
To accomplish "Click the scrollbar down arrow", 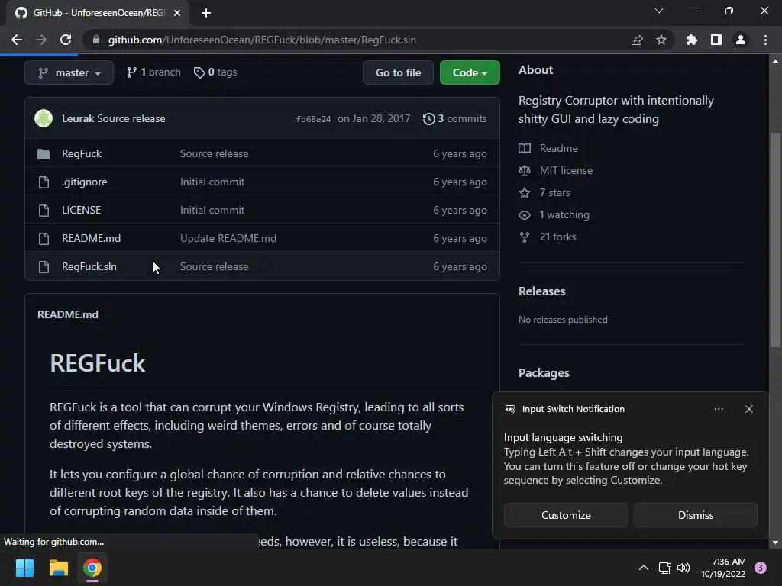I will pos(775,543).
